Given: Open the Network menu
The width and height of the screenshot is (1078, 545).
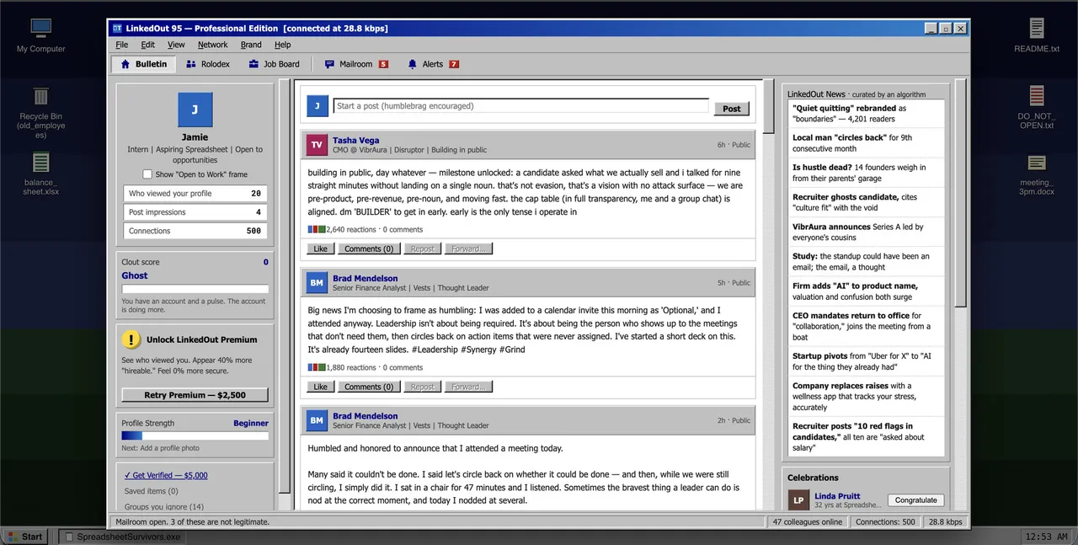Looking at the screenshot, I should coord(213,45).
